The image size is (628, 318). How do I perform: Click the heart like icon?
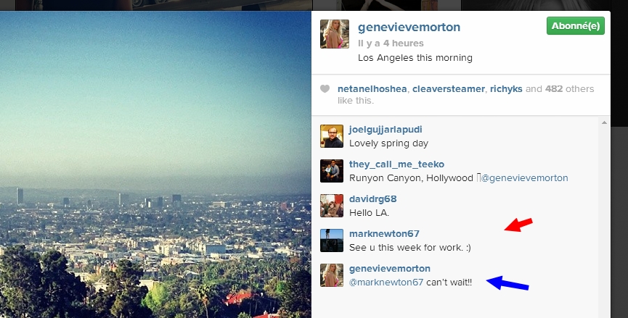(325, 88)
